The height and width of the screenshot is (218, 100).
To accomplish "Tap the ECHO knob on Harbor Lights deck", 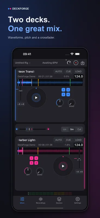I will [40, 171].
